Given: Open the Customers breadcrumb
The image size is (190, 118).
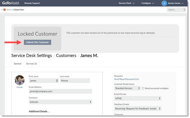Looking at the screenshot, I should 66,56.
